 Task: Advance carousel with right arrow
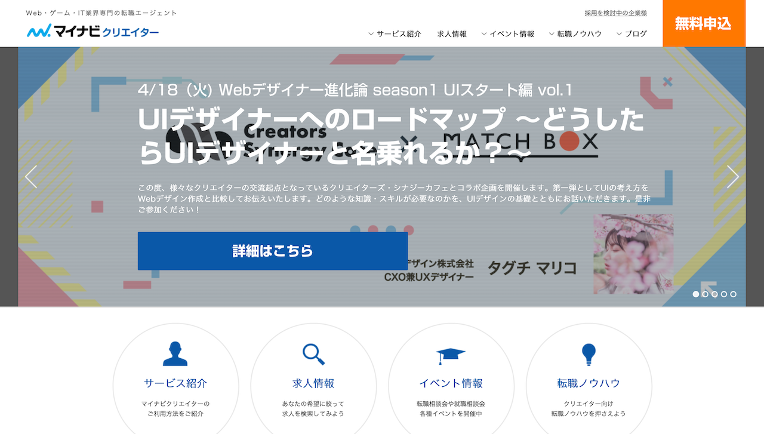(733, 177)
